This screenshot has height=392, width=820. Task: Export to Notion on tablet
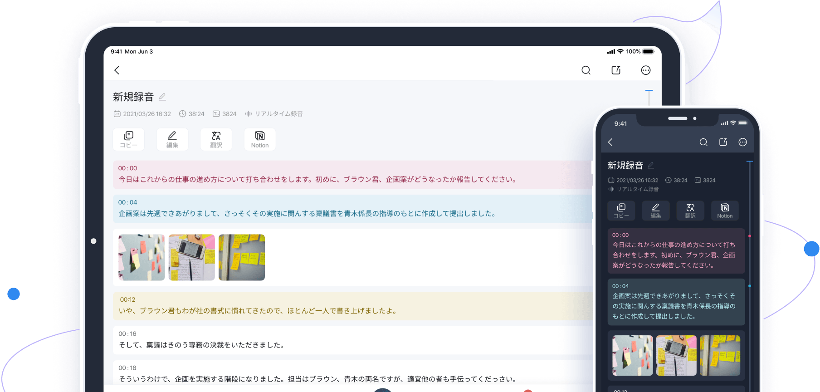click(x=260, y=139)
